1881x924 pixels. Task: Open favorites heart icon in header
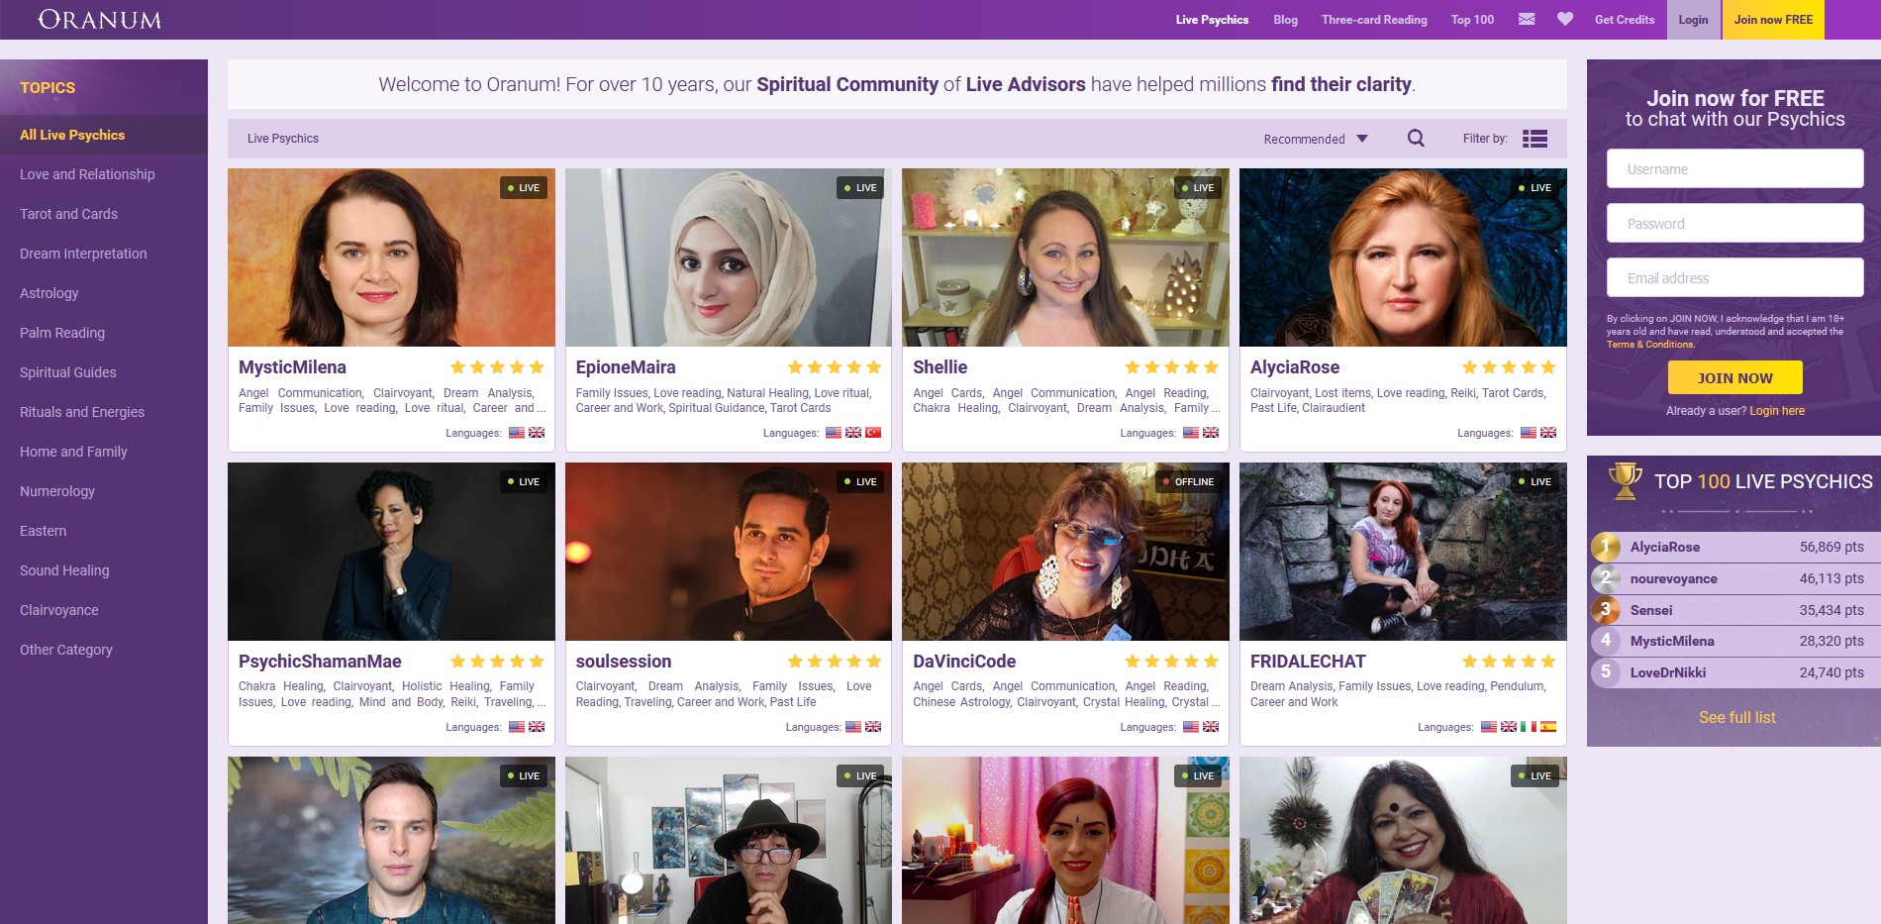(x=1564, y=19)
